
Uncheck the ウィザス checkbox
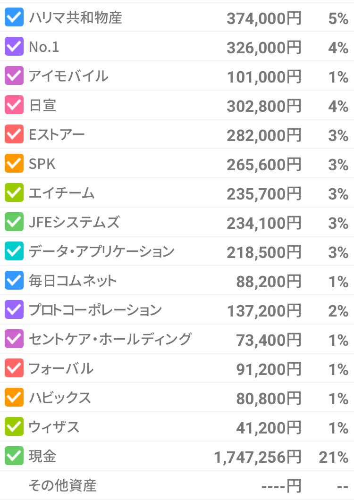coord(14,427)
